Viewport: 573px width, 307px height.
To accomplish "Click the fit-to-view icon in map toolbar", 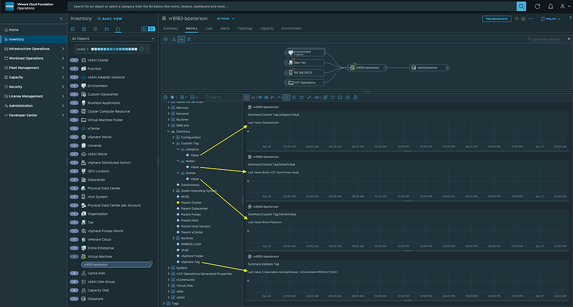I will click(189, 39).
